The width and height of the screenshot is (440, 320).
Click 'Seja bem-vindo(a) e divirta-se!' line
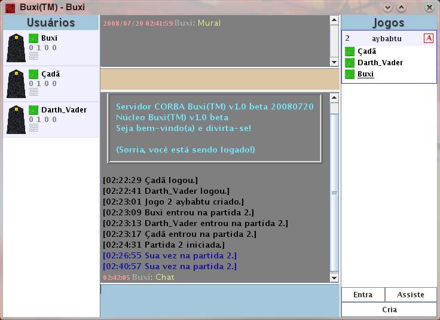pos(184,128)
